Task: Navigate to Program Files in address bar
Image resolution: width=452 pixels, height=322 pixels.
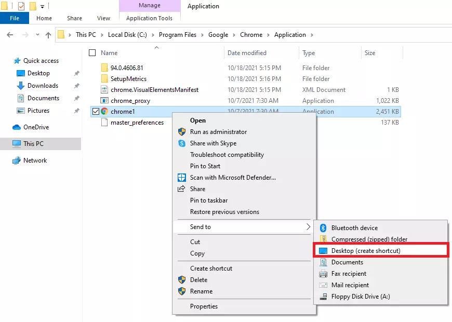Action: coord(178,35)
